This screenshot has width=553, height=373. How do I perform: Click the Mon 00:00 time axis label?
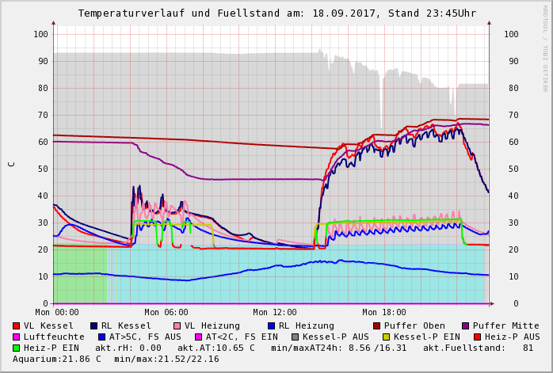point(57,313)
